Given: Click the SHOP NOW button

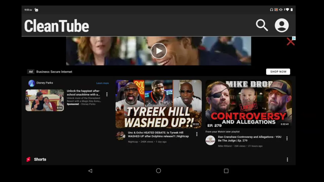Looking at the screenshot, I should pyautogui.click(x=278, y=72).
